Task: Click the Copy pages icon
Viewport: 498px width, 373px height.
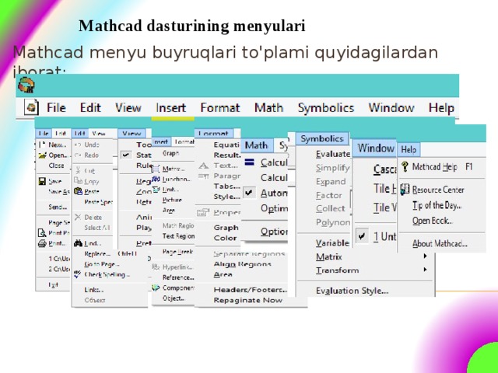Action: point(78,181)
